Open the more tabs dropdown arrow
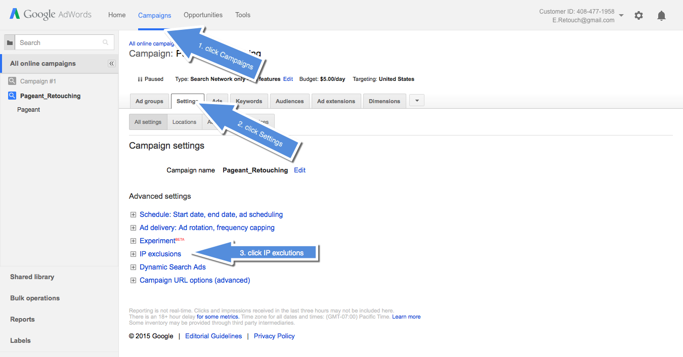Image resolution: width=683 pixels, height=357 pixels. 417,101
